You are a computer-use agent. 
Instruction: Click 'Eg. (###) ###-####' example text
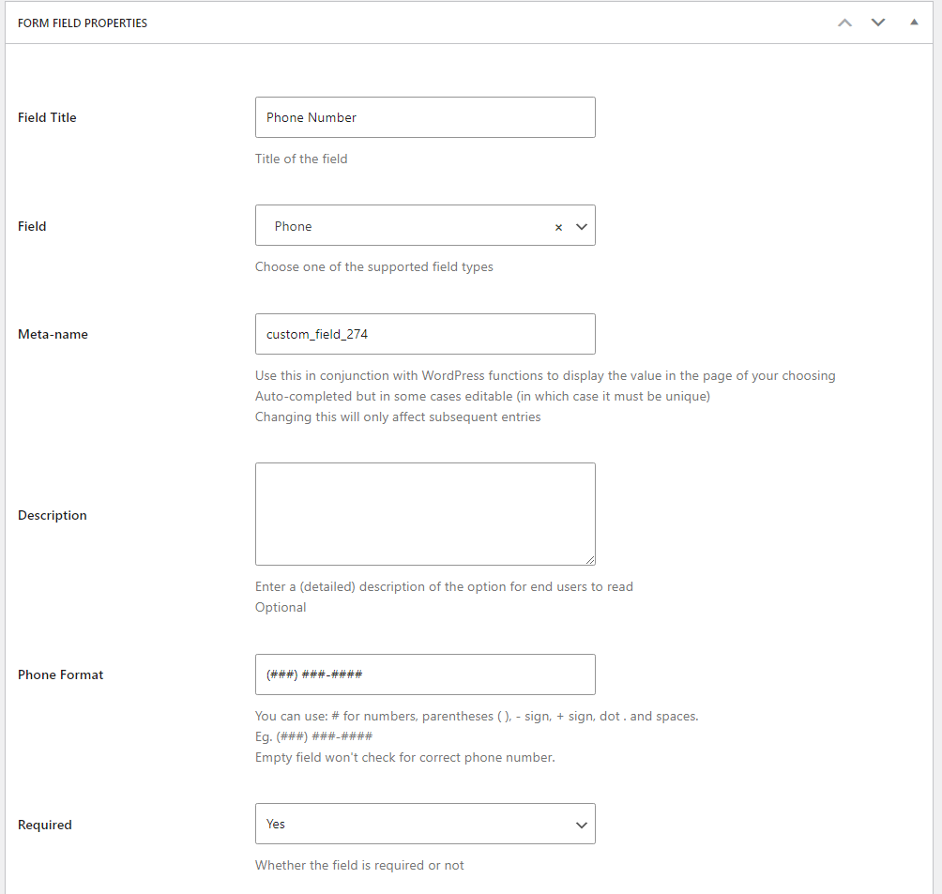313,736
